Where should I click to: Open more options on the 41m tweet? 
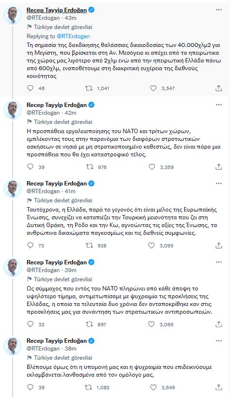219,183
